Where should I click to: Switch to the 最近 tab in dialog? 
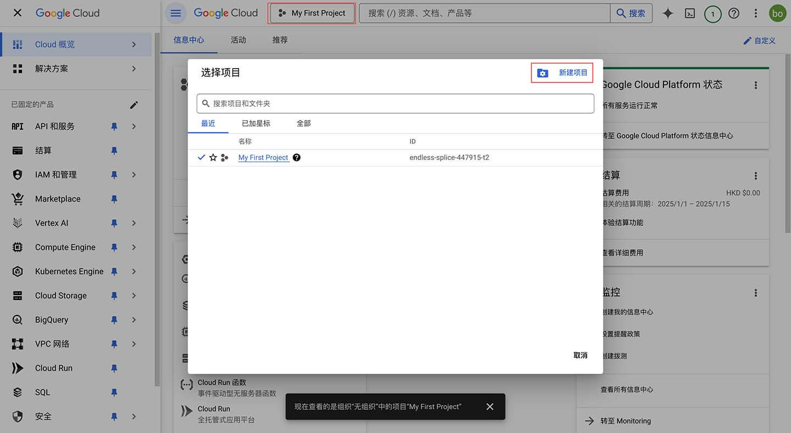(208, 124)
